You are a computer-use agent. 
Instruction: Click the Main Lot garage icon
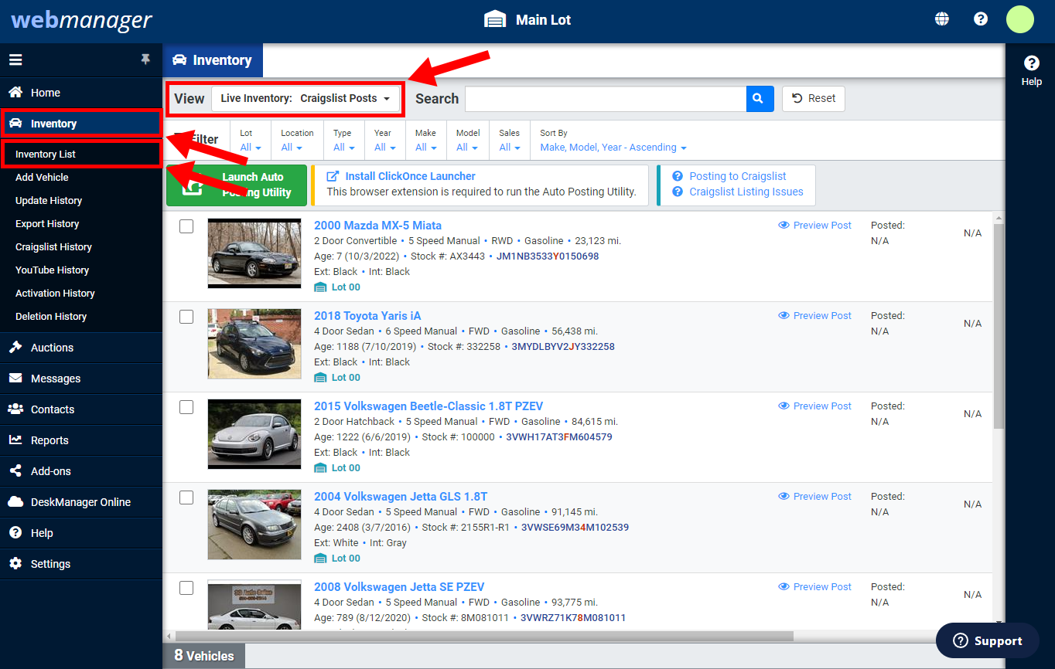[495, 19]
